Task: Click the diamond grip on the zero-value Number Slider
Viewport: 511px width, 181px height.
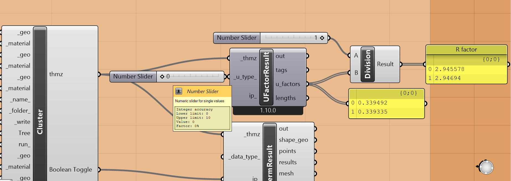Action: 162,77
